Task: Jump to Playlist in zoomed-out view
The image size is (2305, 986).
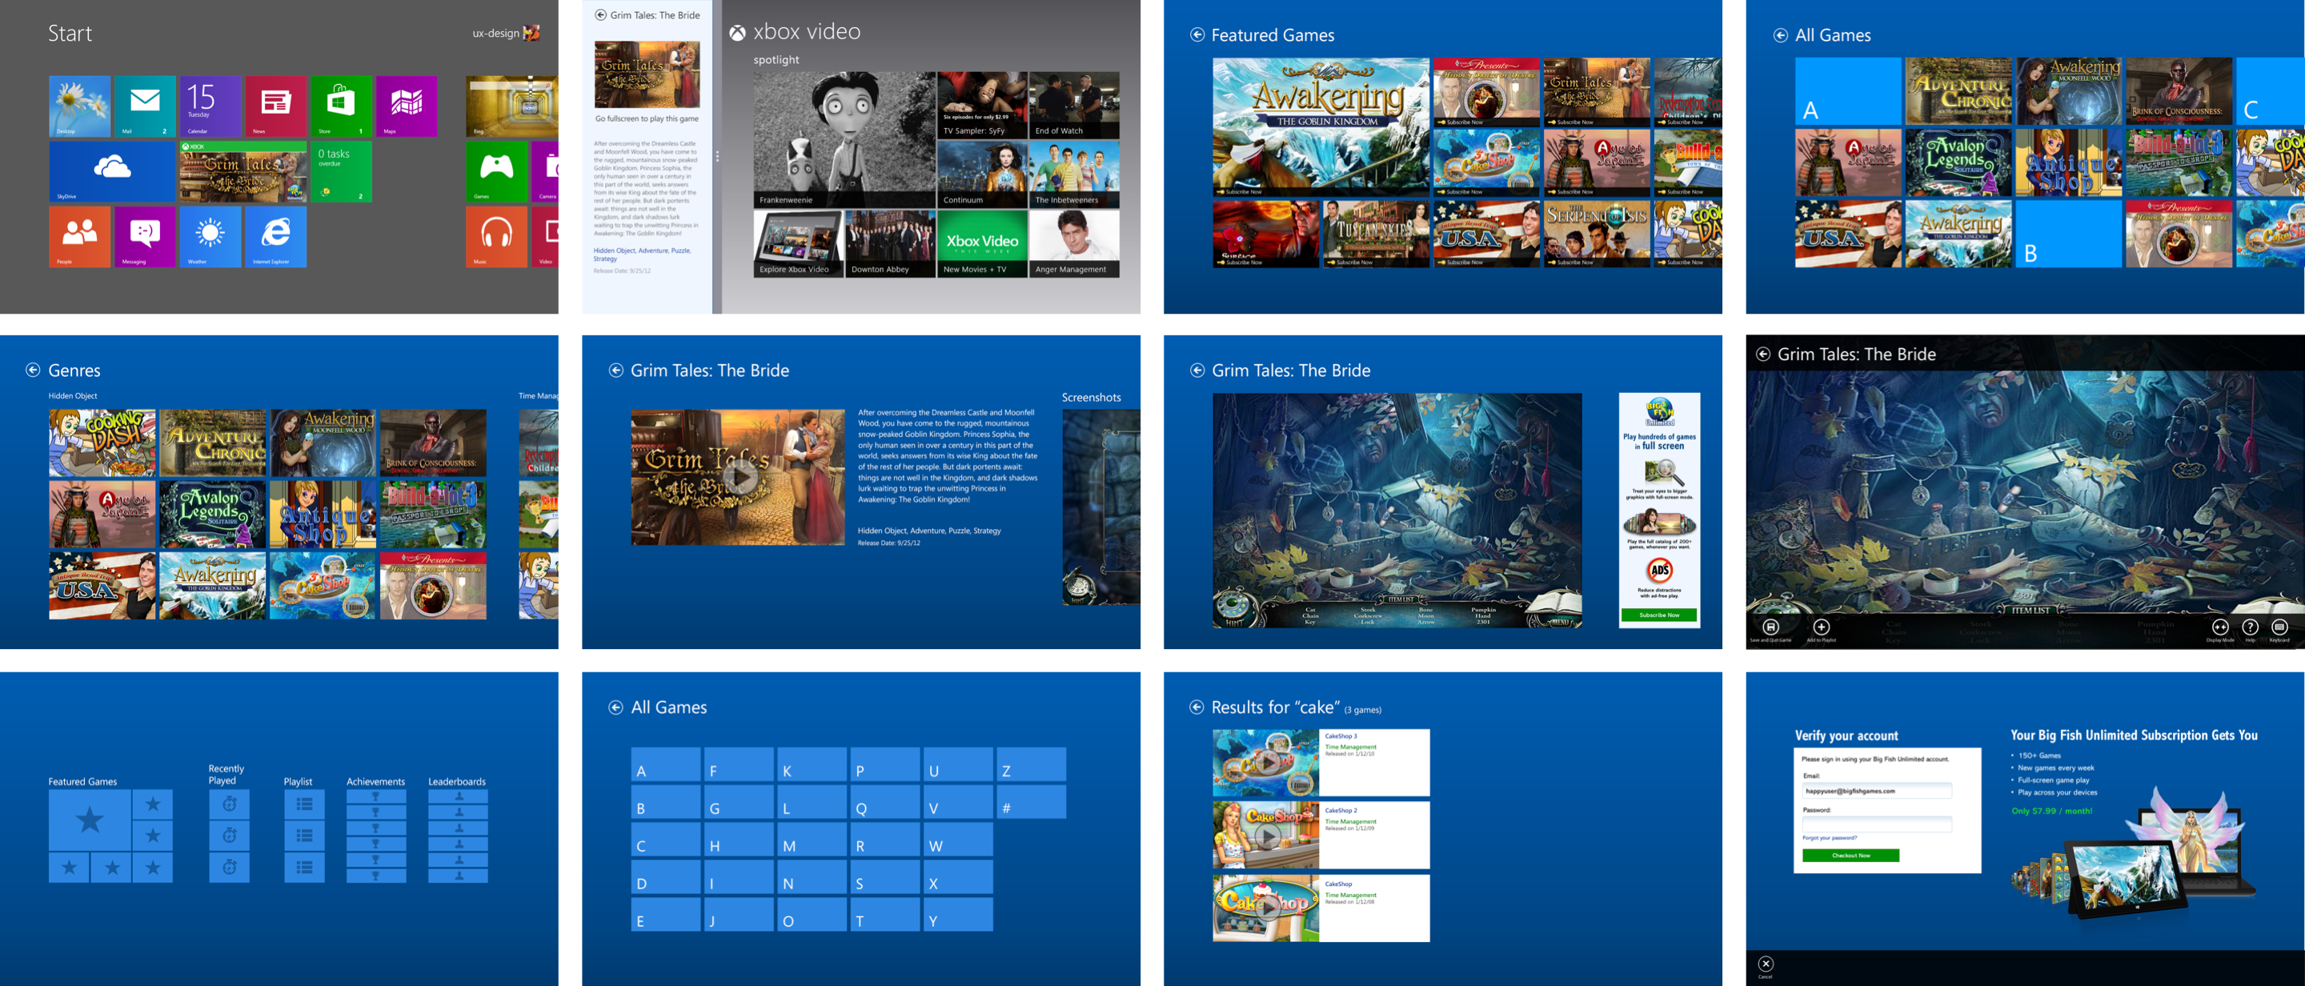Action: click(x=304, y=836)
